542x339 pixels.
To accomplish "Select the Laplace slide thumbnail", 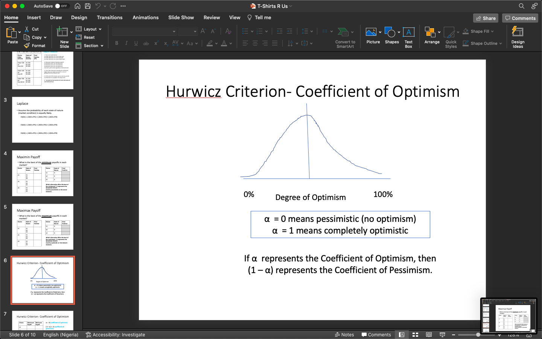I will (x=43, y=120).
